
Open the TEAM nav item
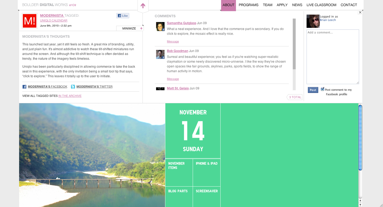click(268, 5)
